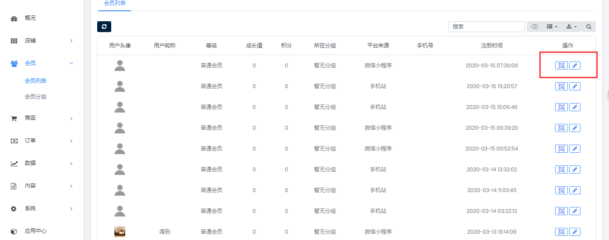Click timestamp 2020-03-15 00:52:54
609x240 pixels.
coord(492,149)
